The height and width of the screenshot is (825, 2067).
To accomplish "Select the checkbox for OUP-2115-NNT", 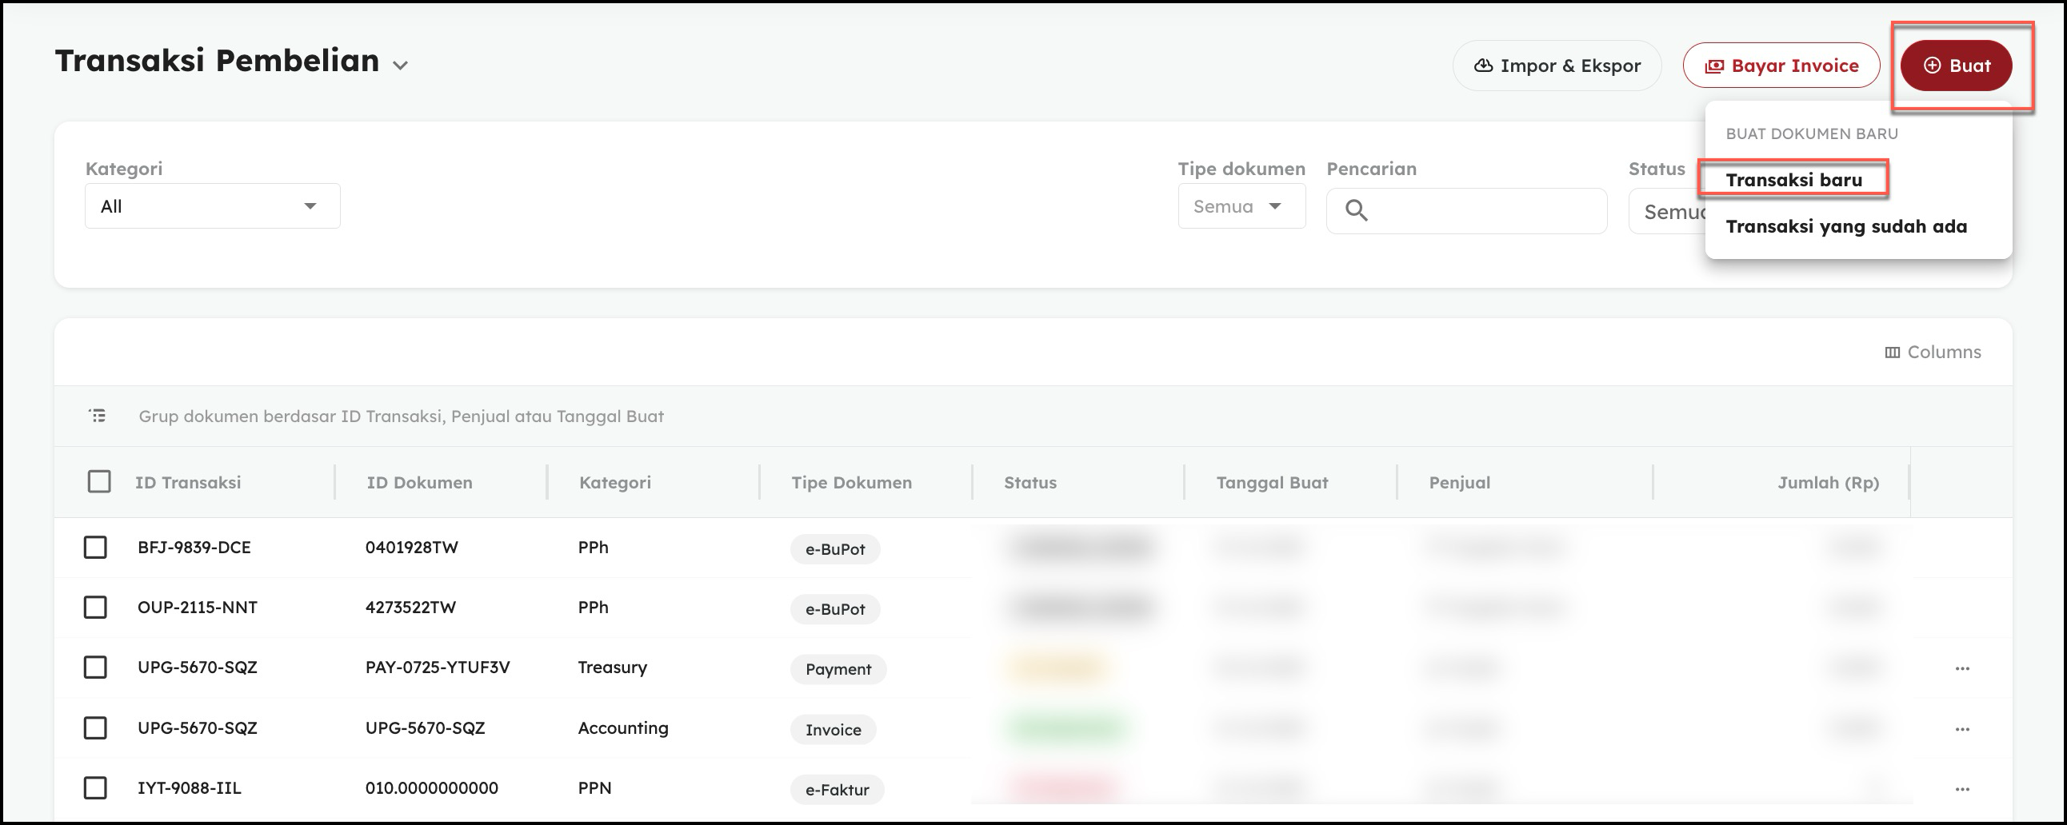I will [95, 608].
